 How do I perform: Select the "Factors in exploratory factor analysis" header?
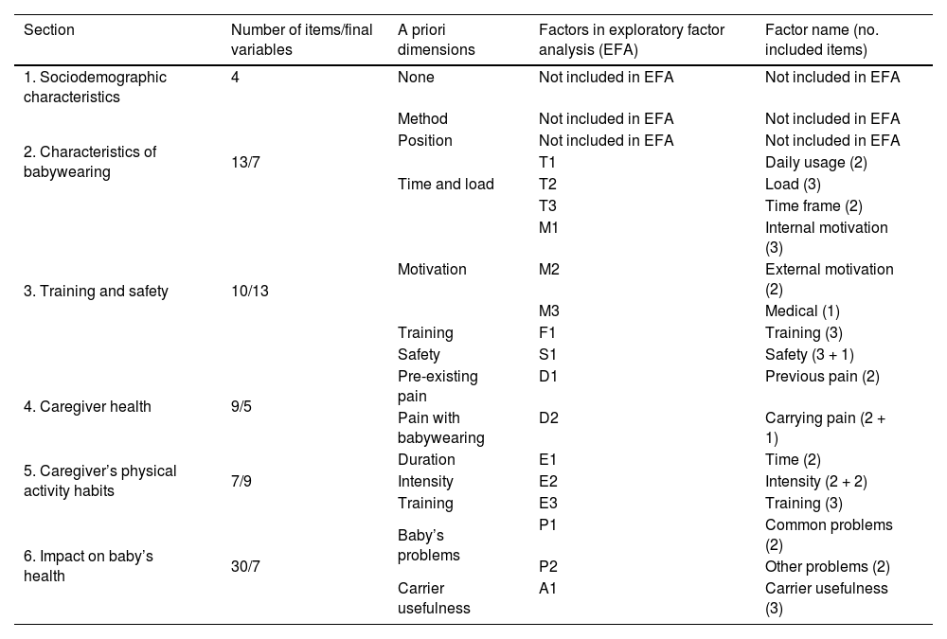pos(631,39)
